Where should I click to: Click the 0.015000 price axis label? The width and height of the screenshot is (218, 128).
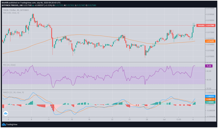pos(210,56)
